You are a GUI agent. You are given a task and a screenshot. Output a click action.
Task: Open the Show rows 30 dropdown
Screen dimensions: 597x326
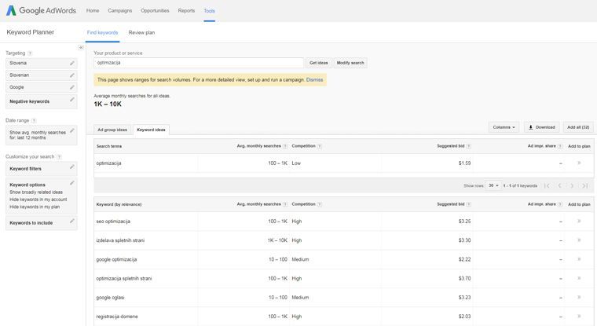click(x=493, y=185)
